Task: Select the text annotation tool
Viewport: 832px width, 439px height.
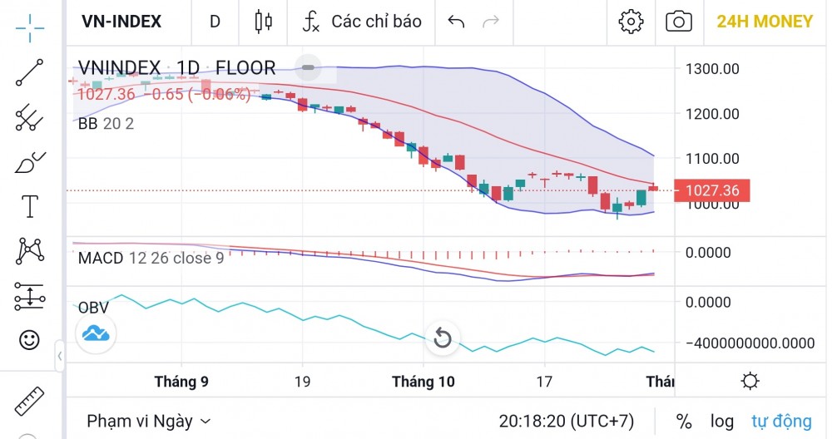Action: [30, 205]
